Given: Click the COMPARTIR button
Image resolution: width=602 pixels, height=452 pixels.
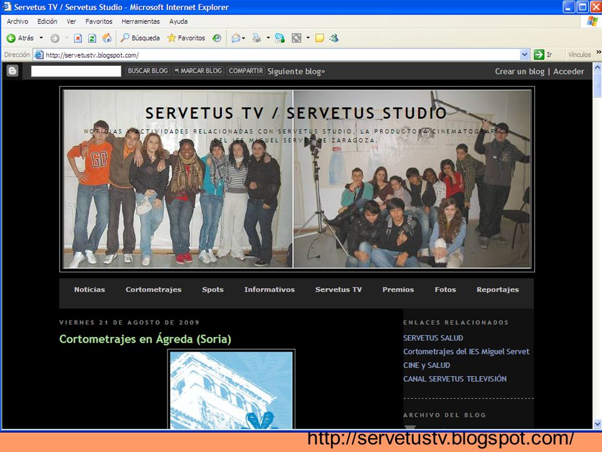Looking at the screenshot, I should tap(246, 71).
